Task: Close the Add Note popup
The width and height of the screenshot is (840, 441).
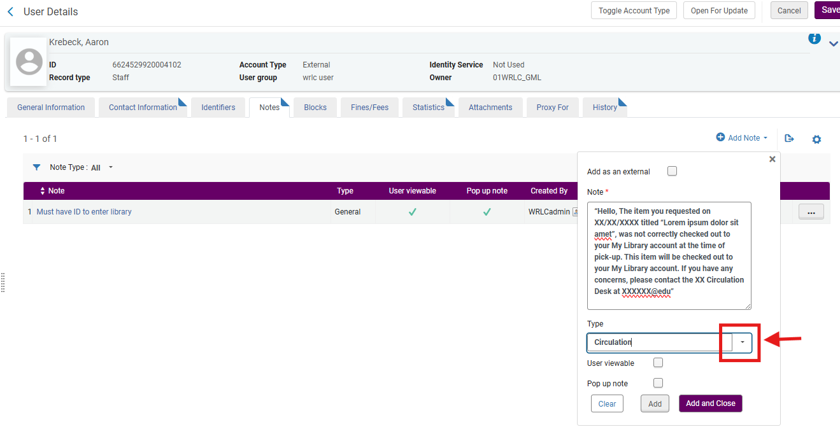Action: (x=772, y=159)
